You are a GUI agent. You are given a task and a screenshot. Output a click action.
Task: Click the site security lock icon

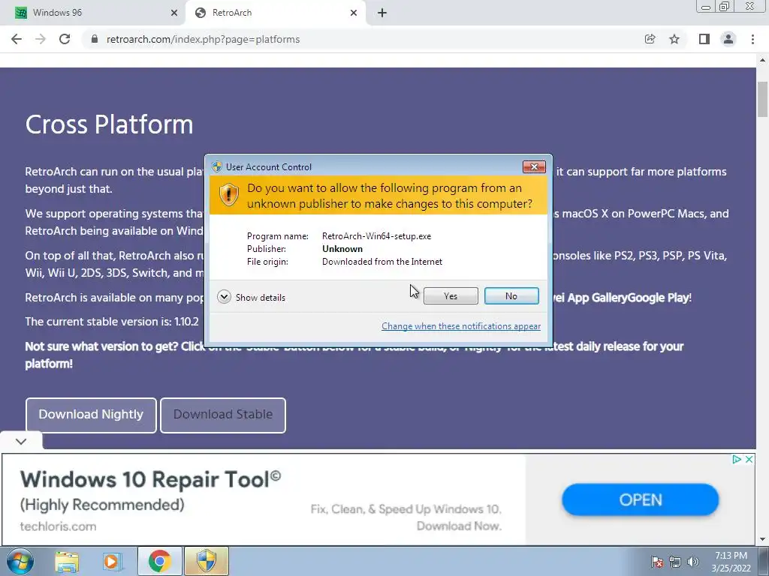click(95, 39)
